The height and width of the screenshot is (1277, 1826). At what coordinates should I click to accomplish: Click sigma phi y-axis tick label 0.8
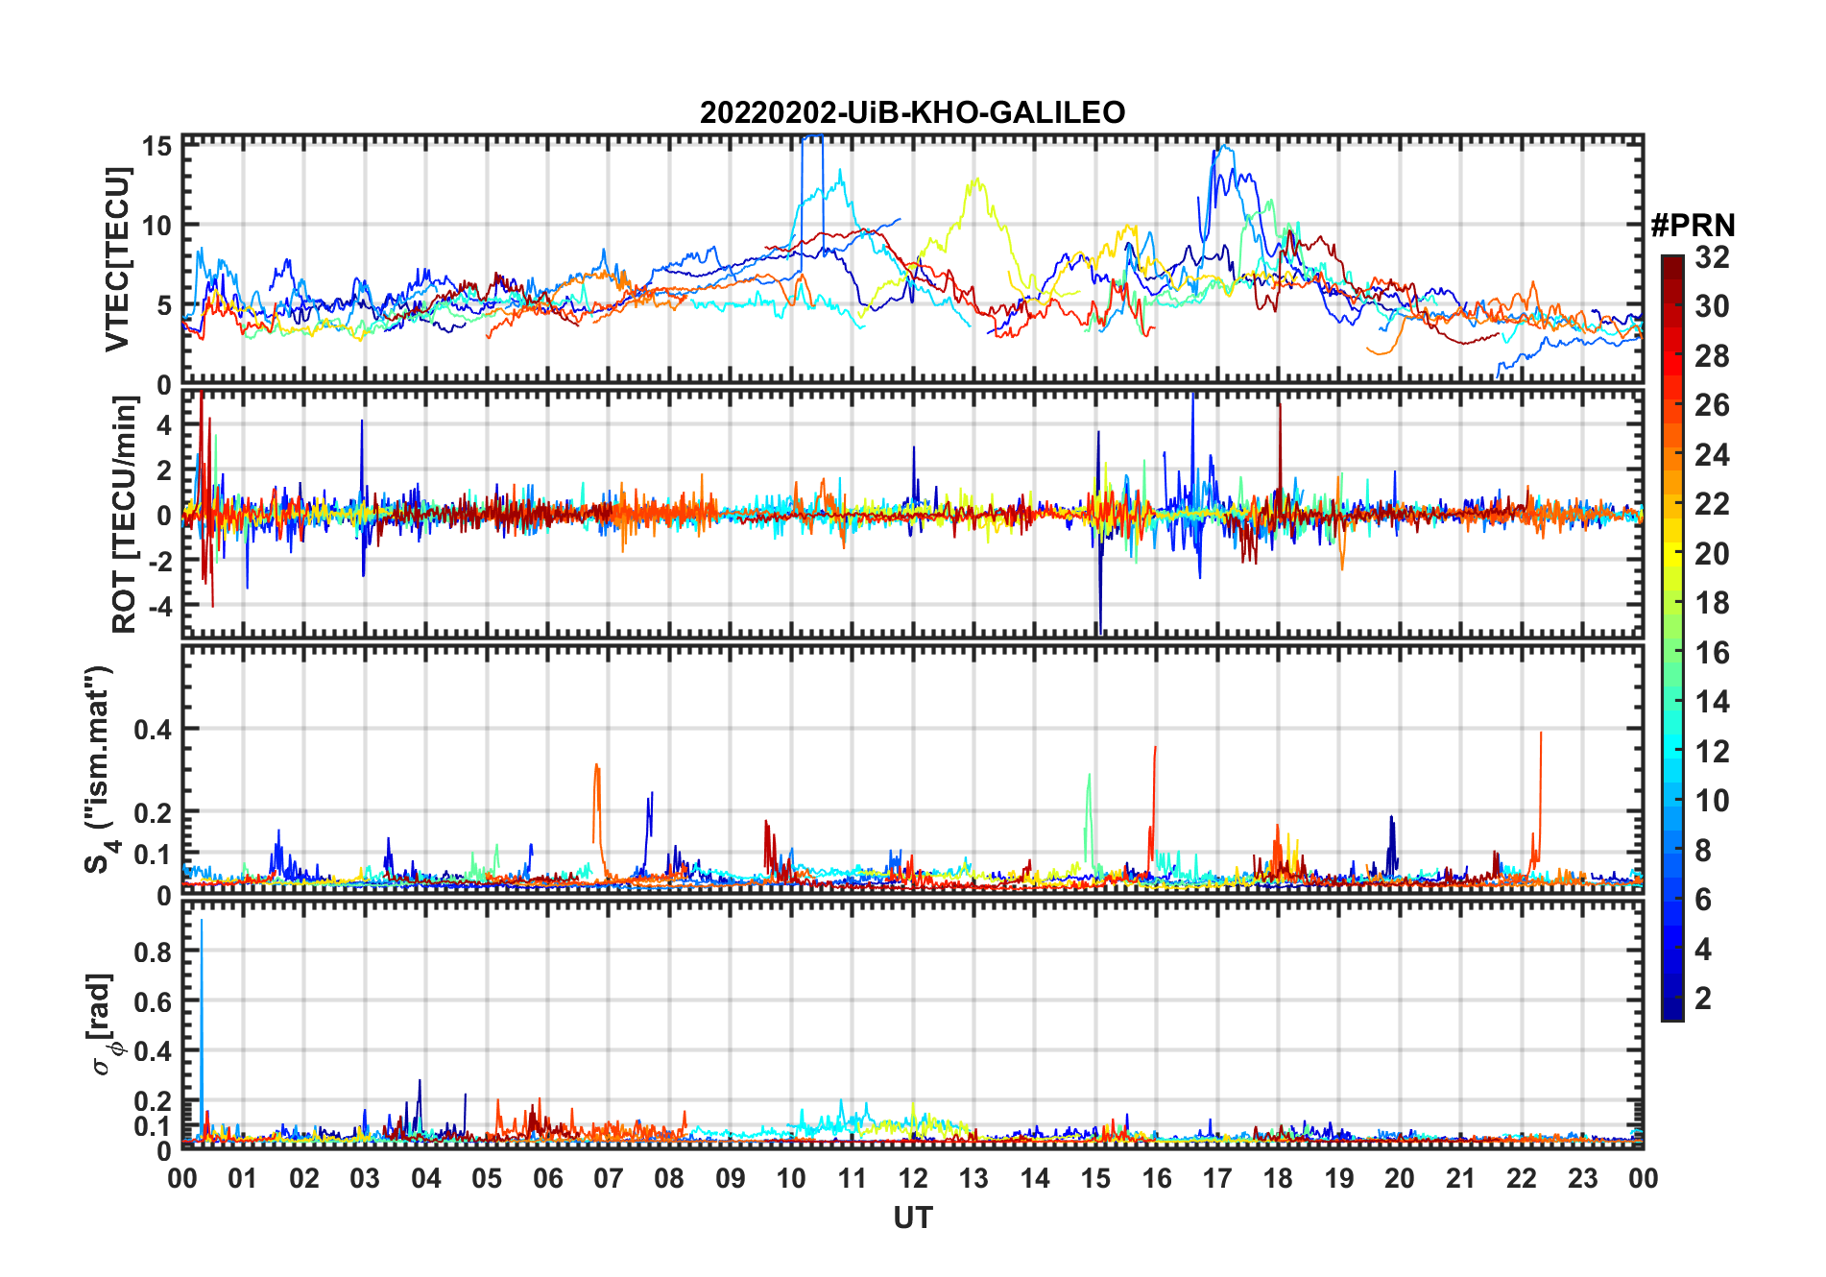tap(153, 952)
